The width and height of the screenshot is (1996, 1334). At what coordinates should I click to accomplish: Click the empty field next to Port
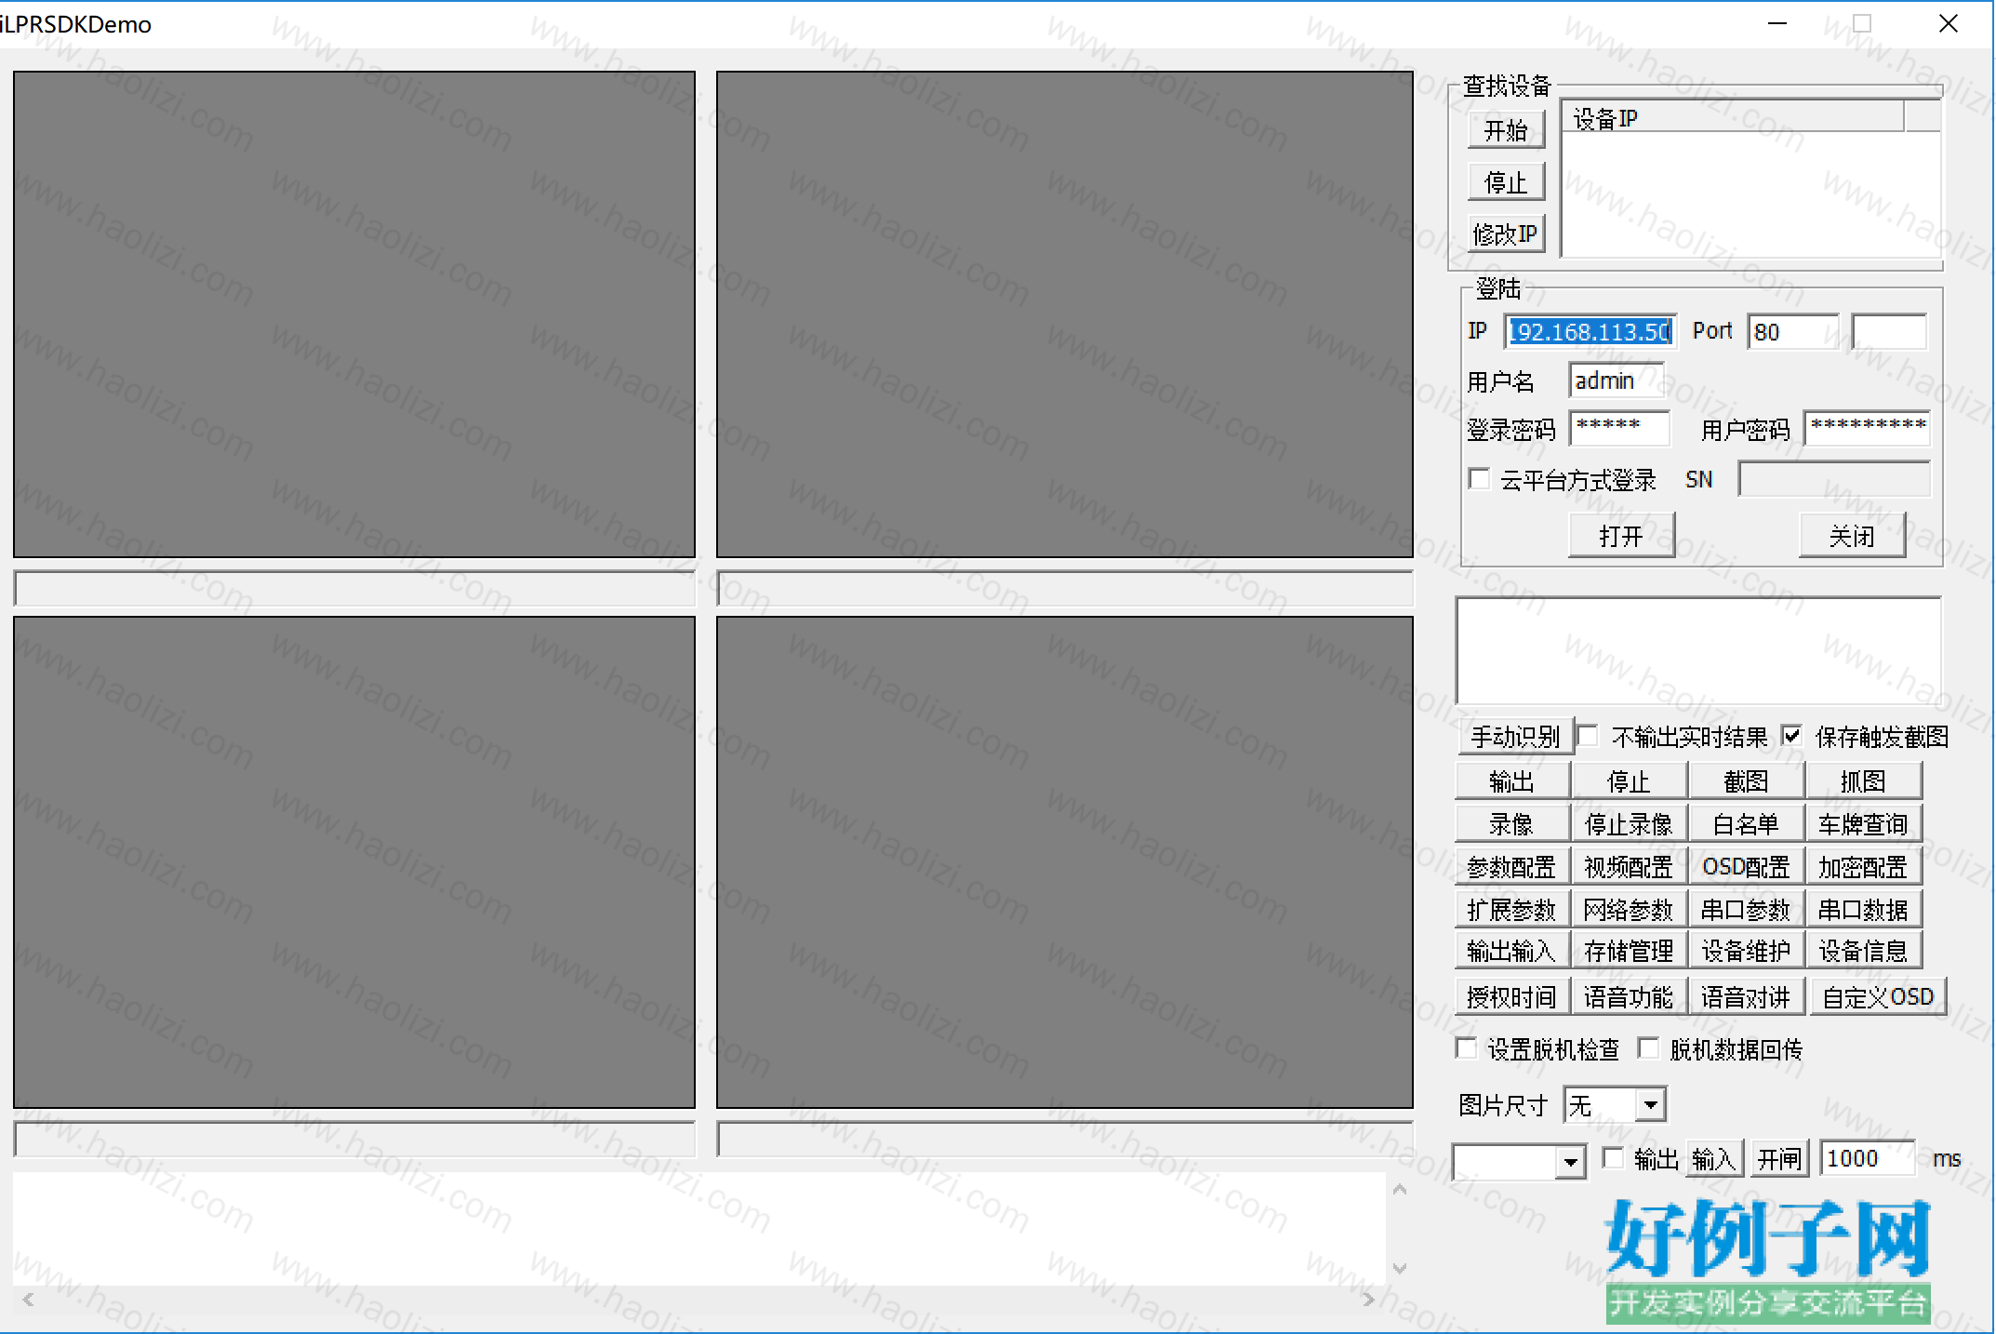click(1889, 332)
